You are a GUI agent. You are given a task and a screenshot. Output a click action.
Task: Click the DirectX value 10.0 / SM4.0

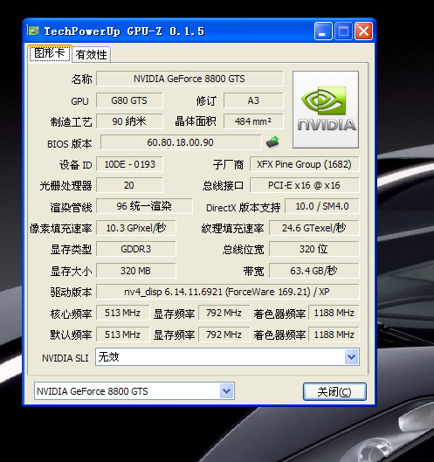322,206
